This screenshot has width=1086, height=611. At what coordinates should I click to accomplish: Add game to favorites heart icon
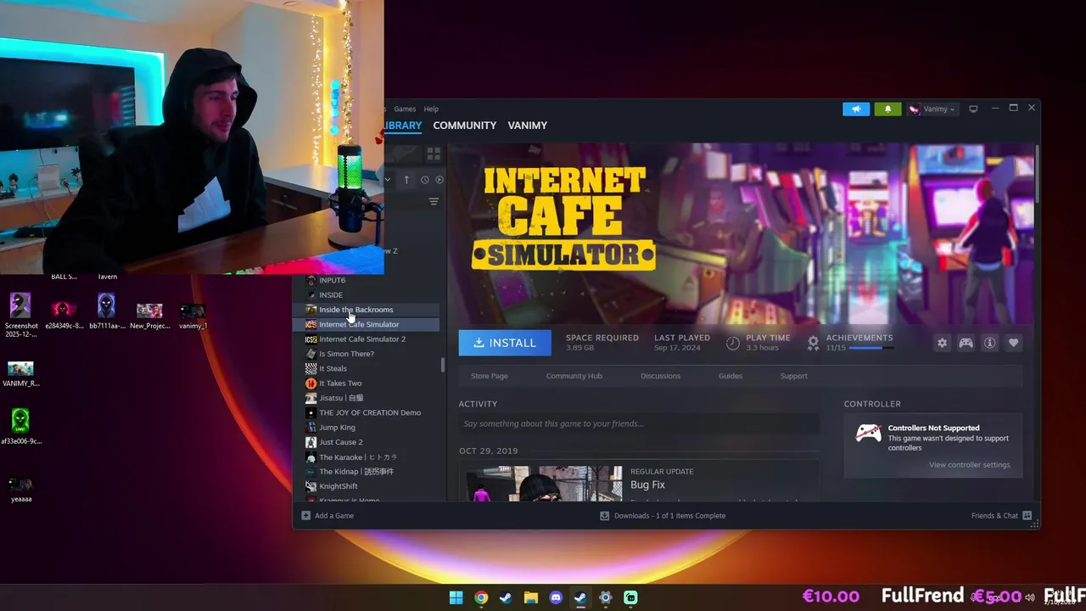pos(1013,343)
